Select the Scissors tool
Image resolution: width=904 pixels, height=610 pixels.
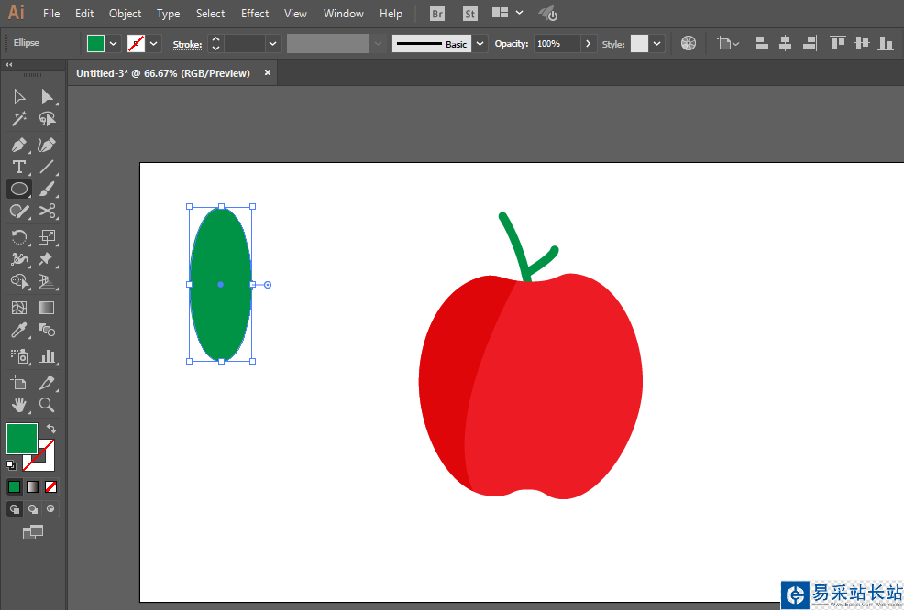[x=47, y=211]
